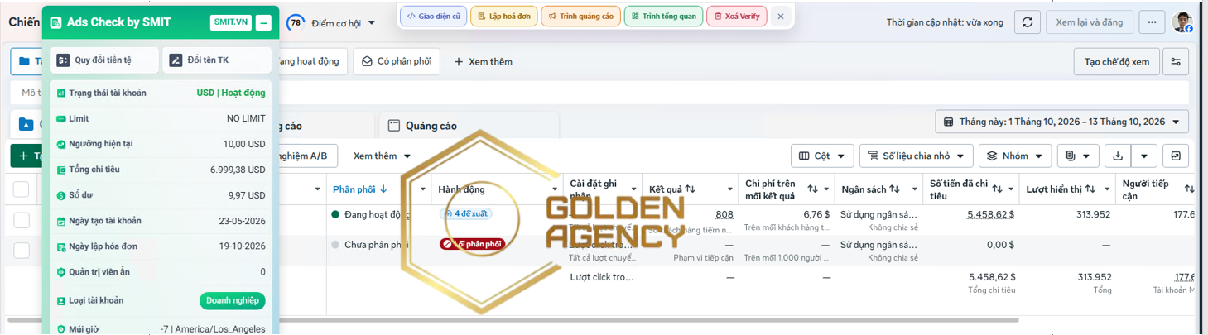The image size is (1208, 335).
Task: Switch to Giao diện cũ
Action: click(x=432, y=16)
